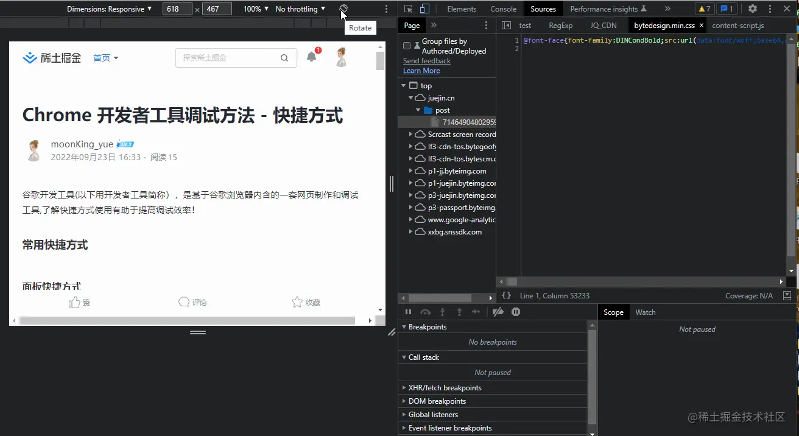Close the bytedesign.min.css tab
Screen dimensions: 799x436
tap(702, 26)
